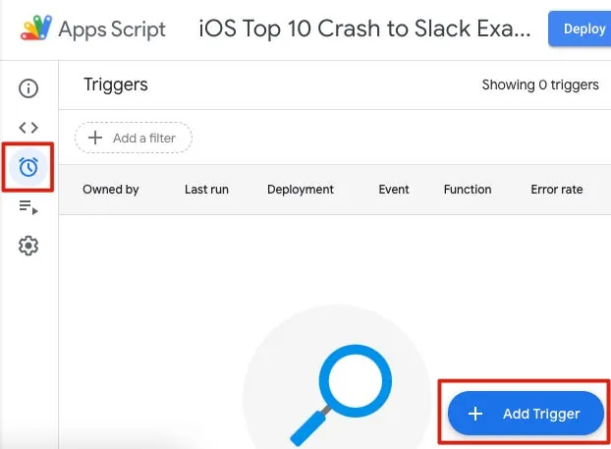Click the Deployment column header
Image resolution: width=611 pixels, height=449 pixels.
click(301, 190)
